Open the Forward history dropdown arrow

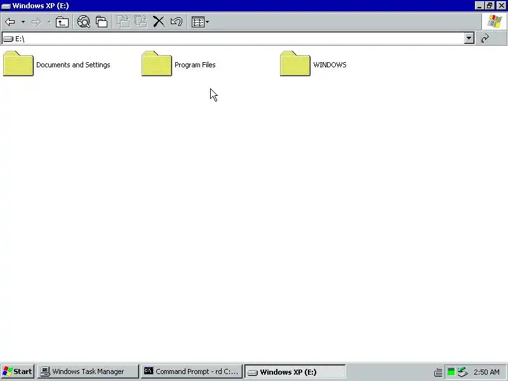point(49,22)
